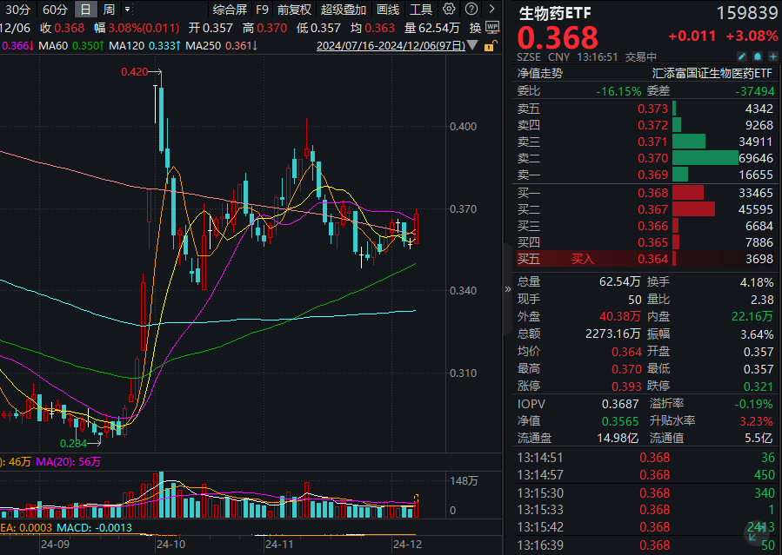Click the 买一 0.368 bid row
This screenshot has width=782, height=555.
tap(645, 193)
